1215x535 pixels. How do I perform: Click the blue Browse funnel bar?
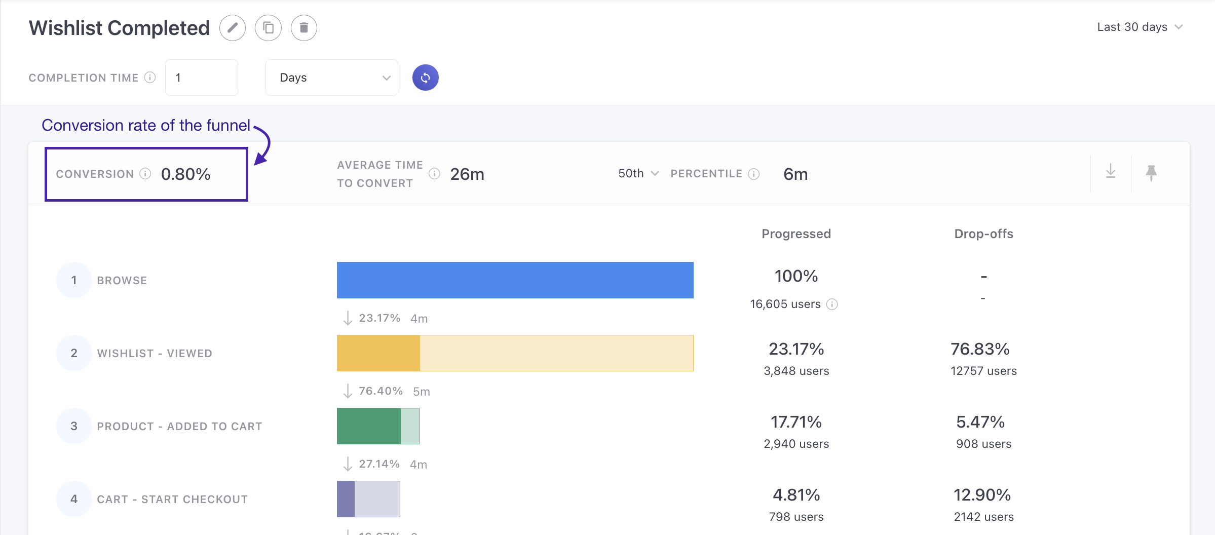coord(515,280)
